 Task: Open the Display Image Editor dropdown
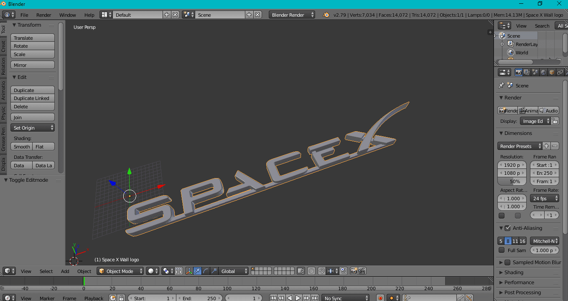[x=535, y=121]
